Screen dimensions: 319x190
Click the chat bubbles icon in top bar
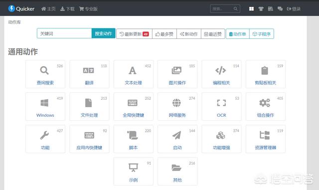[x=280, y=9]
